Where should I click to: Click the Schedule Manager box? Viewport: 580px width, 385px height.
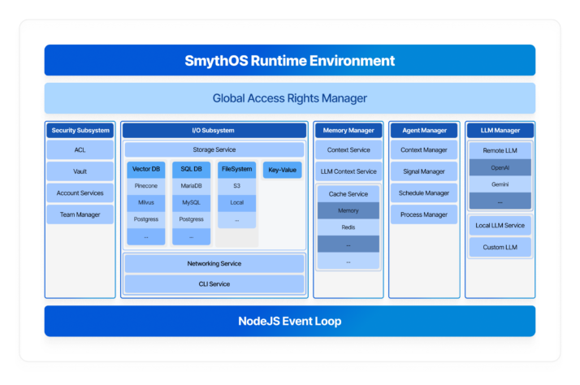coord(424,192)
